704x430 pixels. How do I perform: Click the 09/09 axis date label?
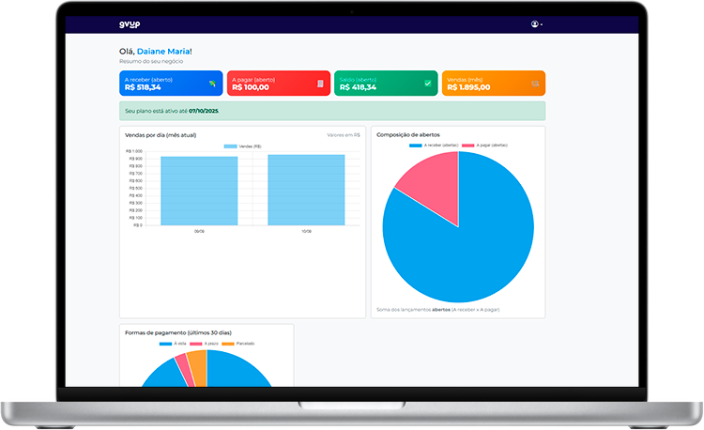[199, 231]
